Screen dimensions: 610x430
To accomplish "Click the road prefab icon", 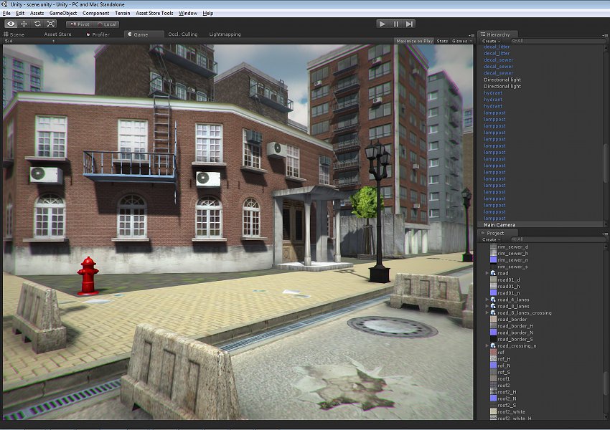I will click(493, 273).
